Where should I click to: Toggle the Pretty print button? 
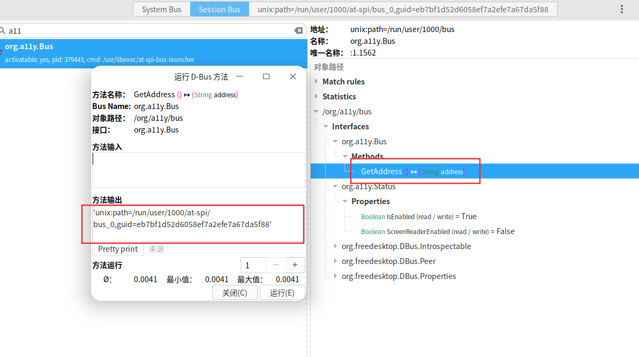[118, 249]
